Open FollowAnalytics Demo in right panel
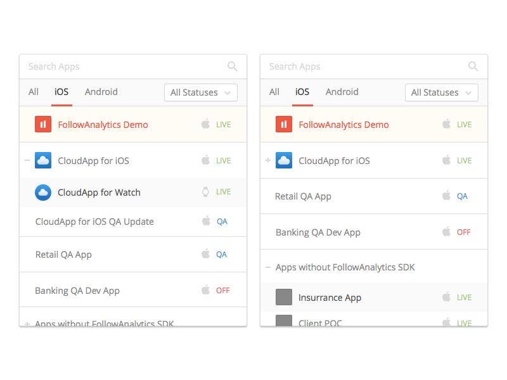 (x=374, y=124)
